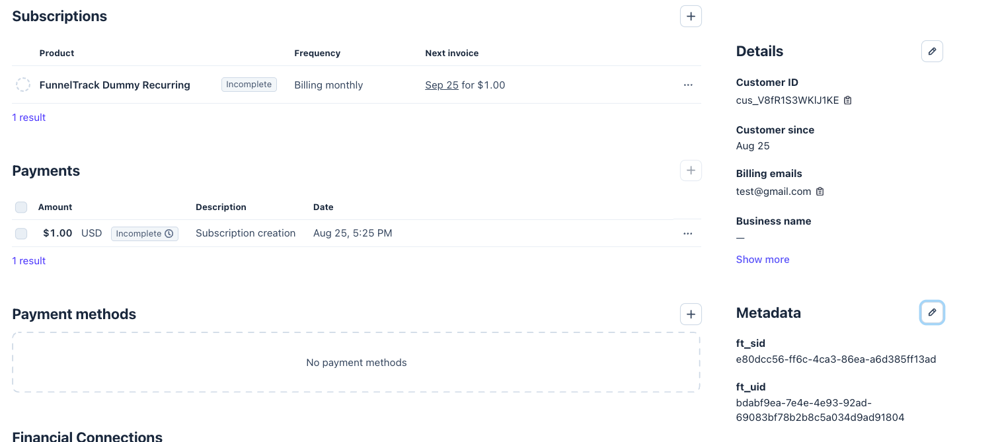Click the Subscription creation description
The image size is (996, 442).
point(246,233)
